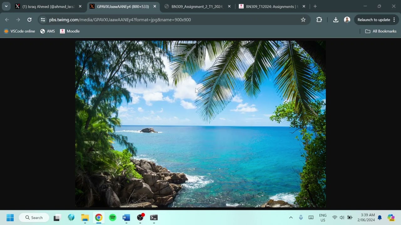Open the All Bookmarks folder
The width and height of the screenshot is (401, 225).
tap(381, 31)
